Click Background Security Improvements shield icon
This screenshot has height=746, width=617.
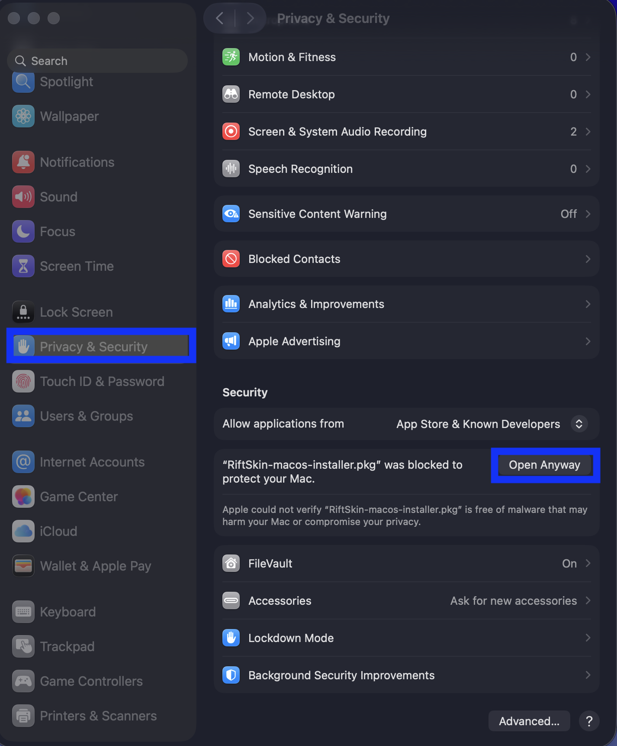click(x=231, y=675)
